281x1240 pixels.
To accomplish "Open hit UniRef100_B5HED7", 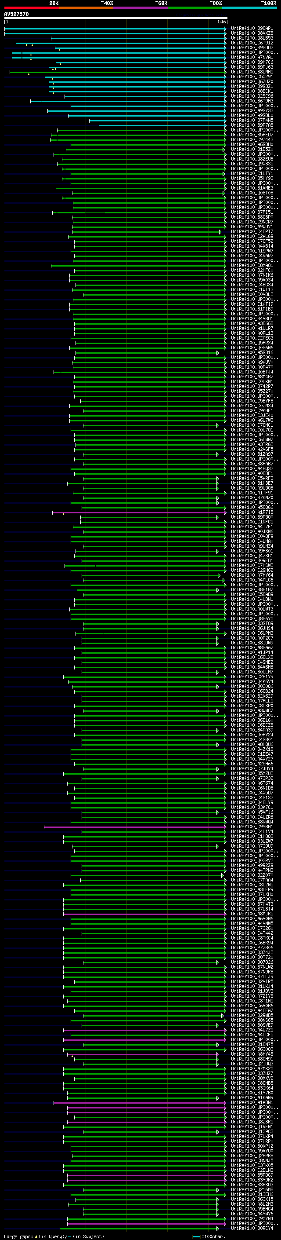I will [x=252, y=135].
